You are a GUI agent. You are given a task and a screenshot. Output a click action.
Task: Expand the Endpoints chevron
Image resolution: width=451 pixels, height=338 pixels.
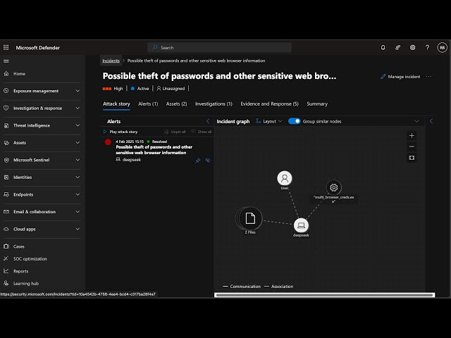pyautogui.click(x=78, y=194)
